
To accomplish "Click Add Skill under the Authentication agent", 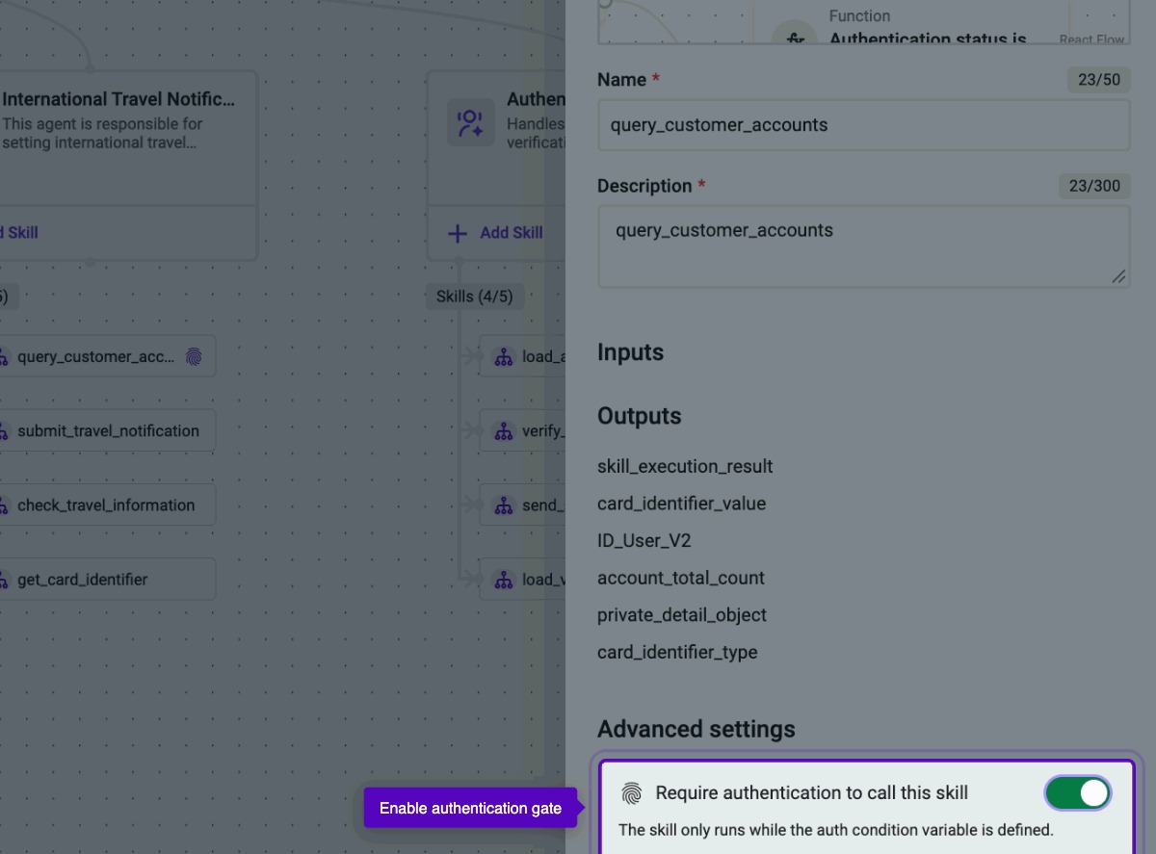I will [x=496, y=232].
